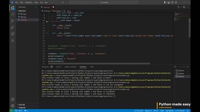Open the overflow menu ellipsis in menu bar

pyautogui.click(x=51, y=2)
